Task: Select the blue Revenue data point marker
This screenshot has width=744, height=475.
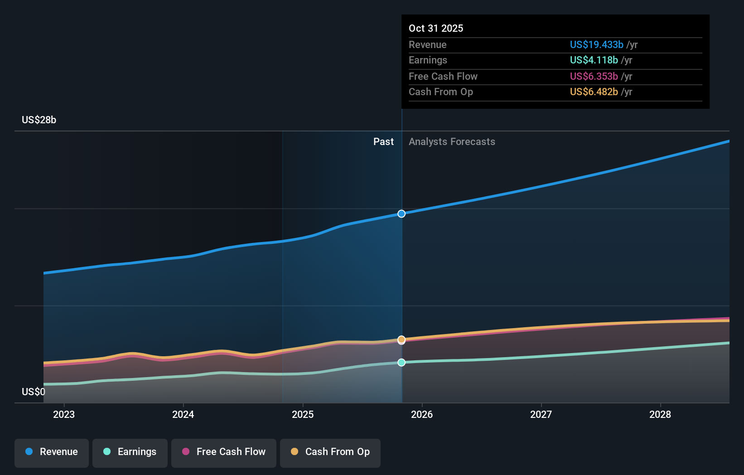Action: [401, 213]
